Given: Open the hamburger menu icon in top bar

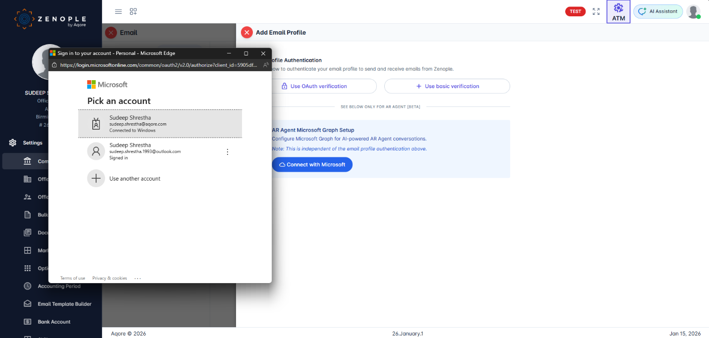Looking at the screenshot, I should click(x=118, y=11).
